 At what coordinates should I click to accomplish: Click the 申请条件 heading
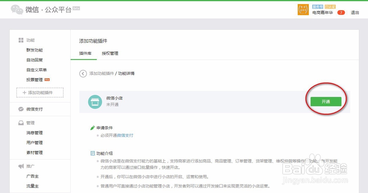[x=105, y=128]
